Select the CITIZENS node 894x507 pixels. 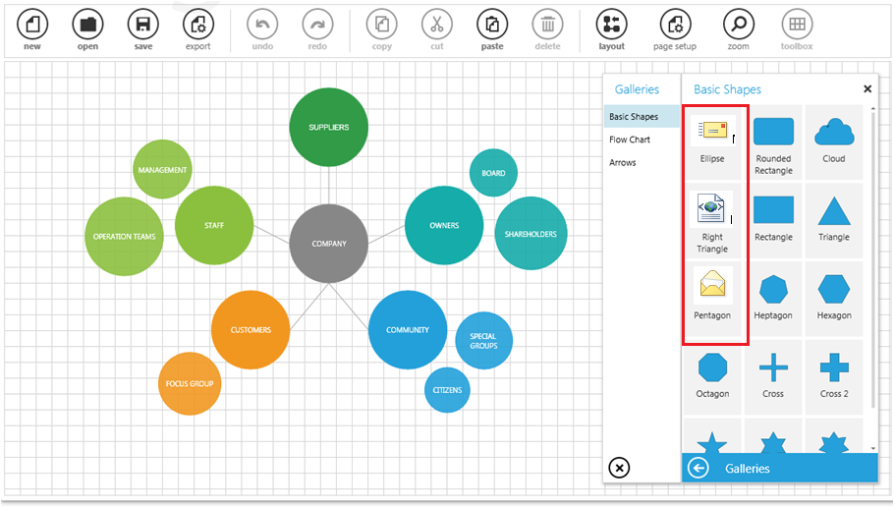click(x=448, y=390)
